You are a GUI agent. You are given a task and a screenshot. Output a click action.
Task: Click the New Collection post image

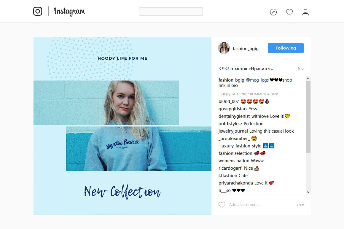coord(122,126)
